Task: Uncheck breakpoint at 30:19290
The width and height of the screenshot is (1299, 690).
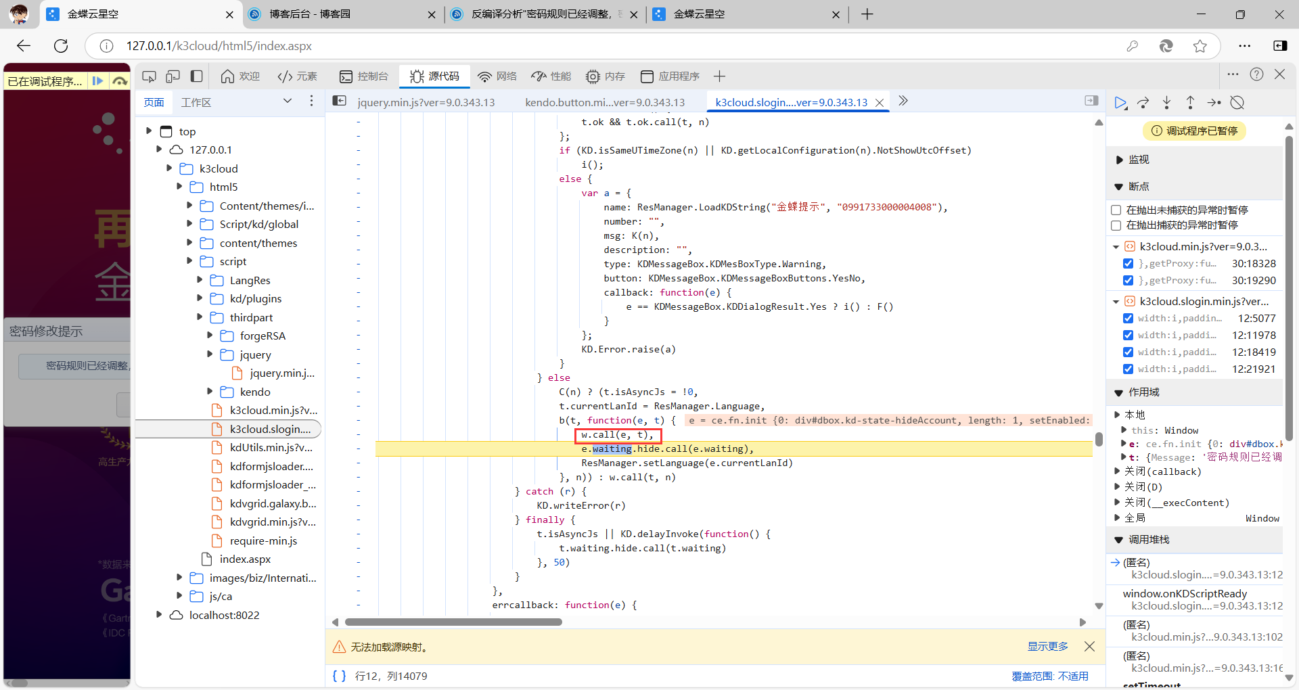Action: click(1128, 281)
